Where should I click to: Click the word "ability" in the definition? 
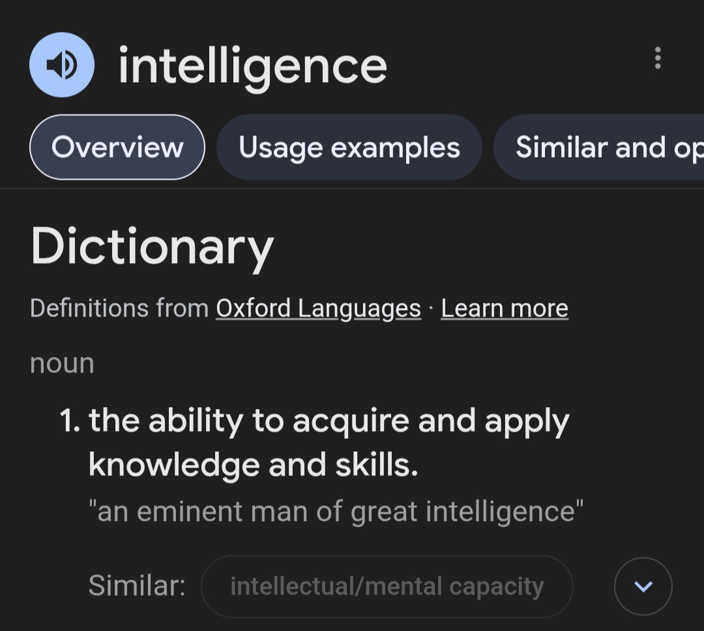pos(196,421)
